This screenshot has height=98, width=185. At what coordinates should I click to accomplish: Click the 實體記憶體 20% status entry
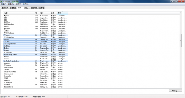39,96
